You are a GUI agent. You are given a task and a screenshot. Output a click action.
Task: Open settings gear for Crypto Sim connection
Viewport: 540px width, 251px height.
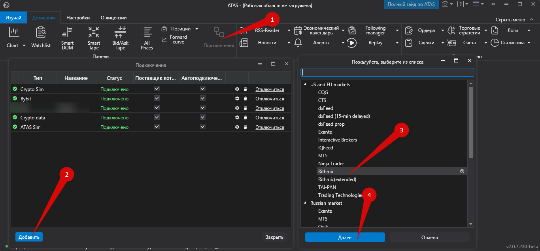[237, 89]
